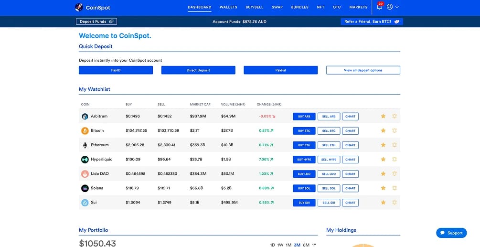Viewport: 480px width, 247px height.
Task: Click the Solana coin icon
Action: 85,188
